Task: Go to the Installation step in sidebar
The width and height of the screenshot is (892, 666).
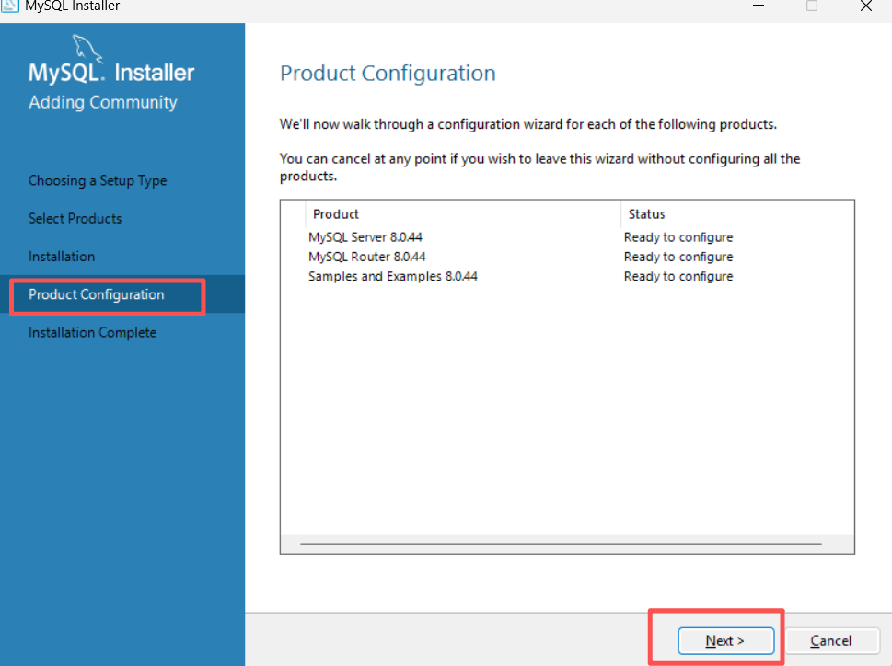Action: 62,257
